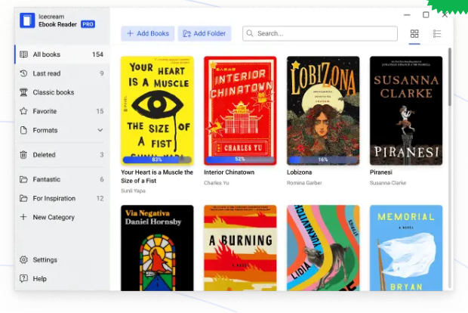The width and height of the screenshot is (468, 313).
Task: Click the Icecream Ebook Reader logo icon
Action: coord(27,20)
